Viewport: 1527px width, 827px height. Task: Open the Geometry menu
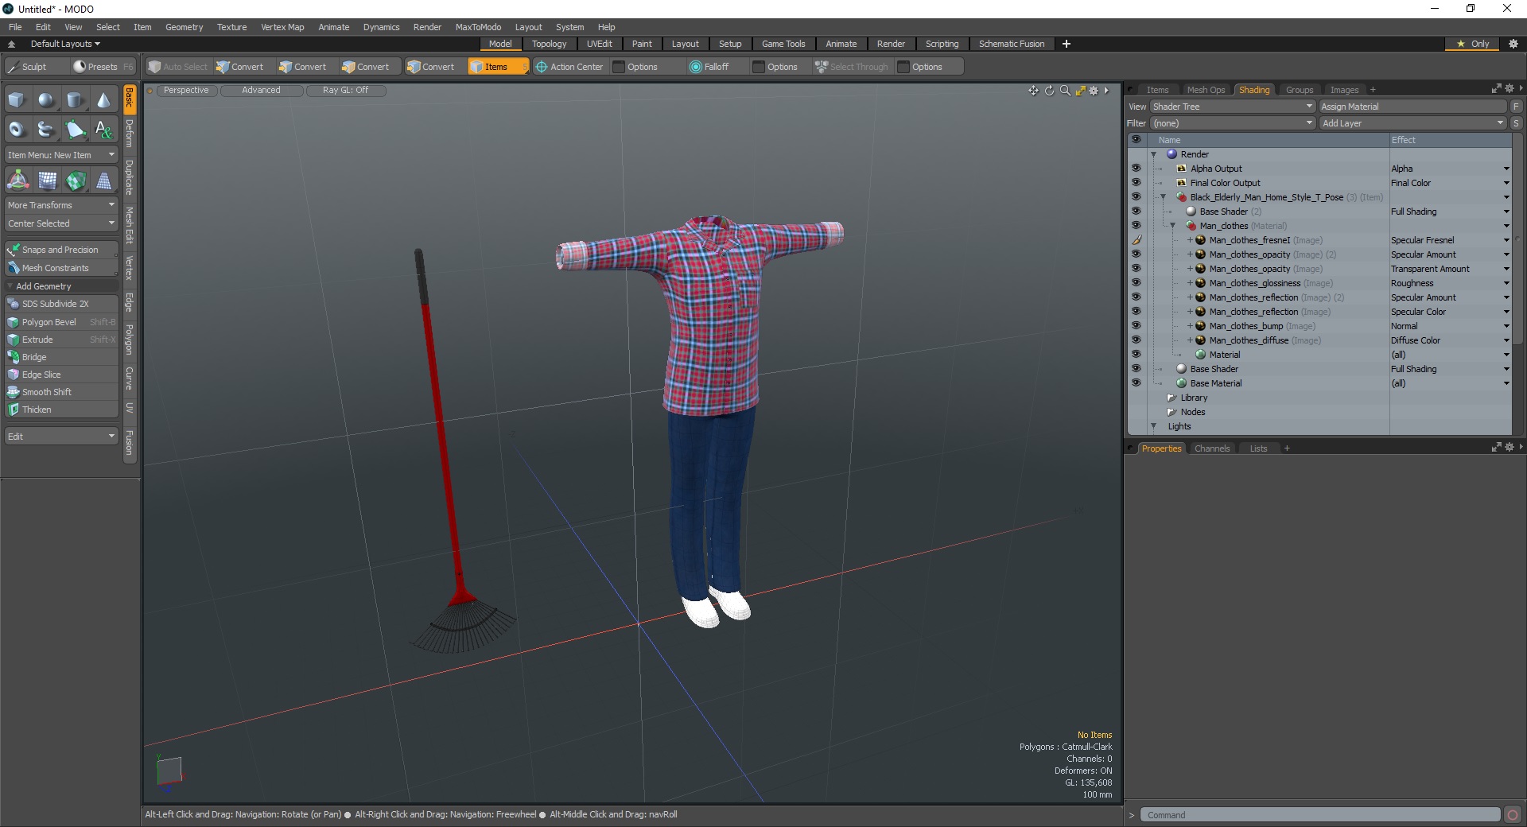tap(184, 27)
